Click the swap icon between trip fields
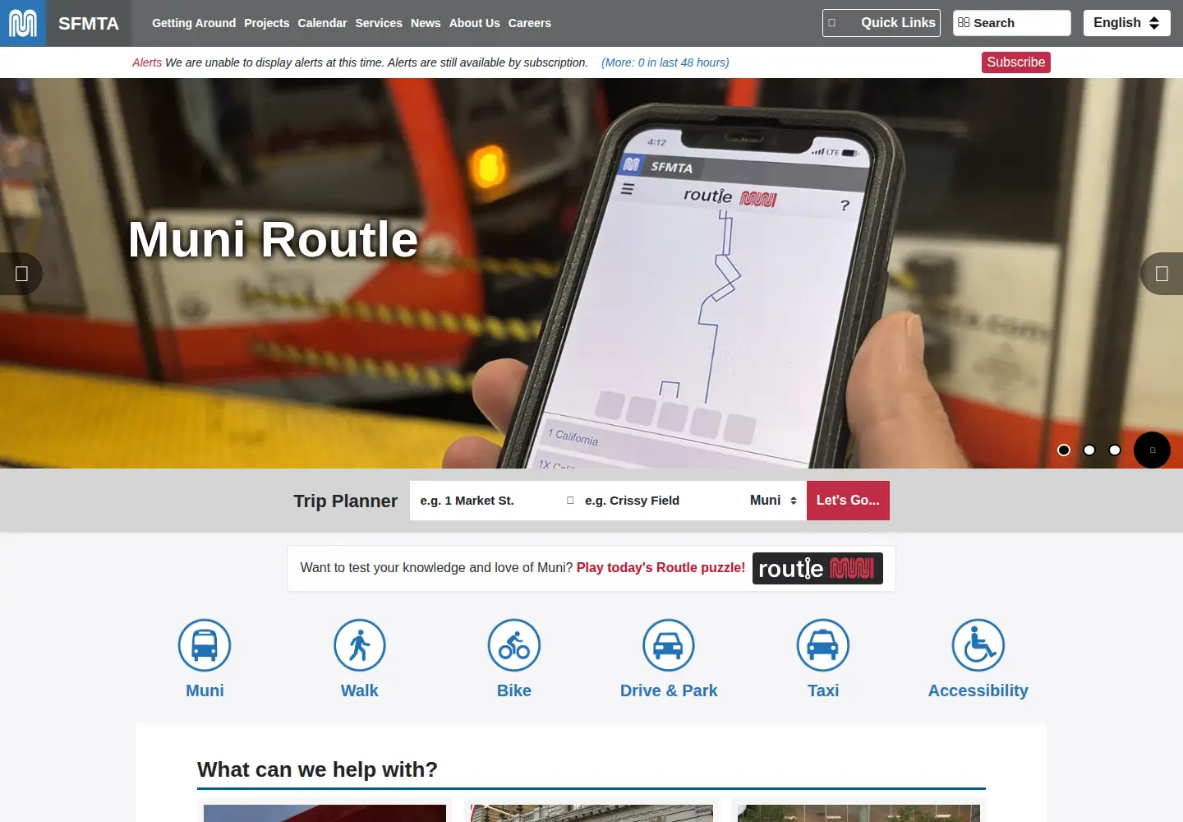Screen dimensions: 1183x822 (570, 501)
